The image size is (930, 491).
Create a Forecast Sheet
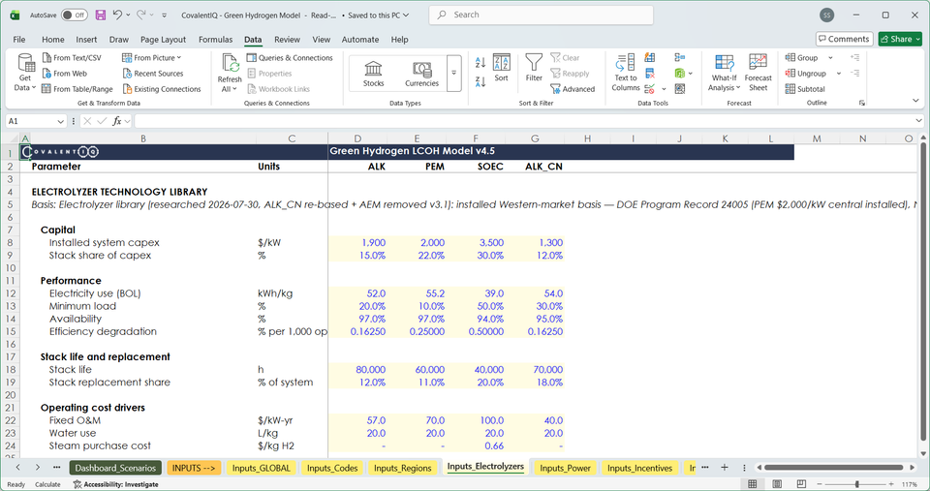[x=758, y=73]
